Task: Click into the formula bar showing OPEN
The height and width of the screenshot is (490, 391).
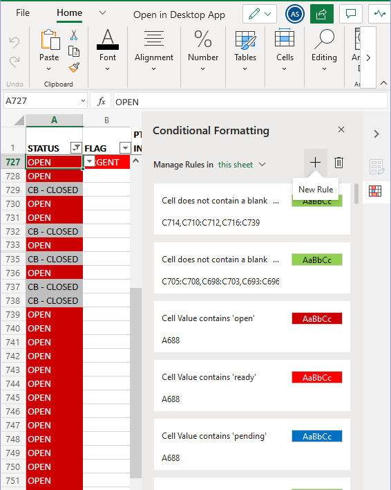Action: pos(250,101)
